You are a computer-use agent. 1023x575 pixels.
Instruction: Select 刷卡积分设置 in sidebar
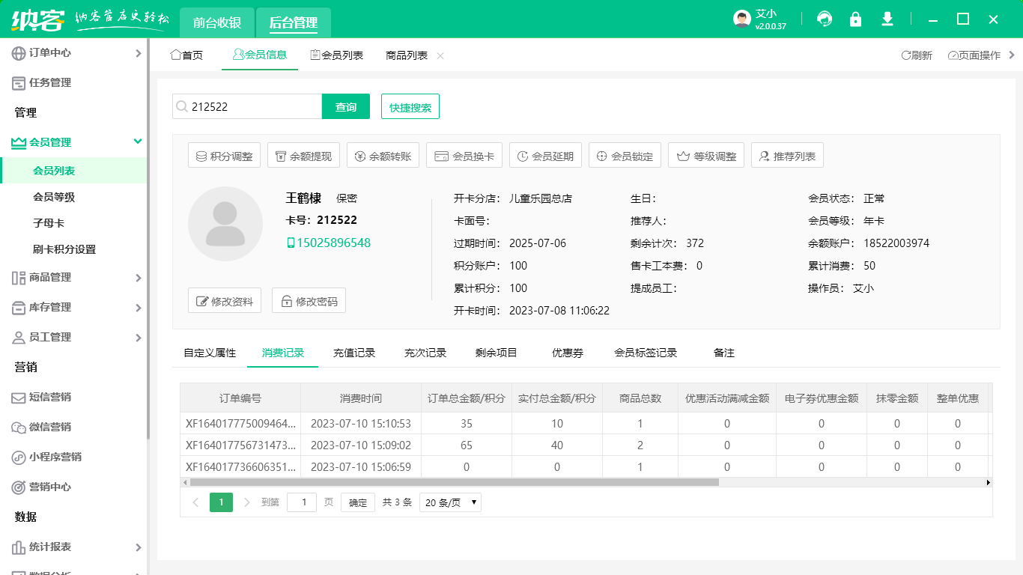pyautogui.click(x=64, y=249)
